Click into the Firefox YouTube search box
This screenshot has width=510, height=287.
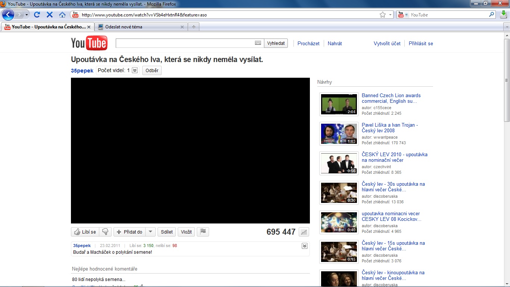click(x=448, y=15)
